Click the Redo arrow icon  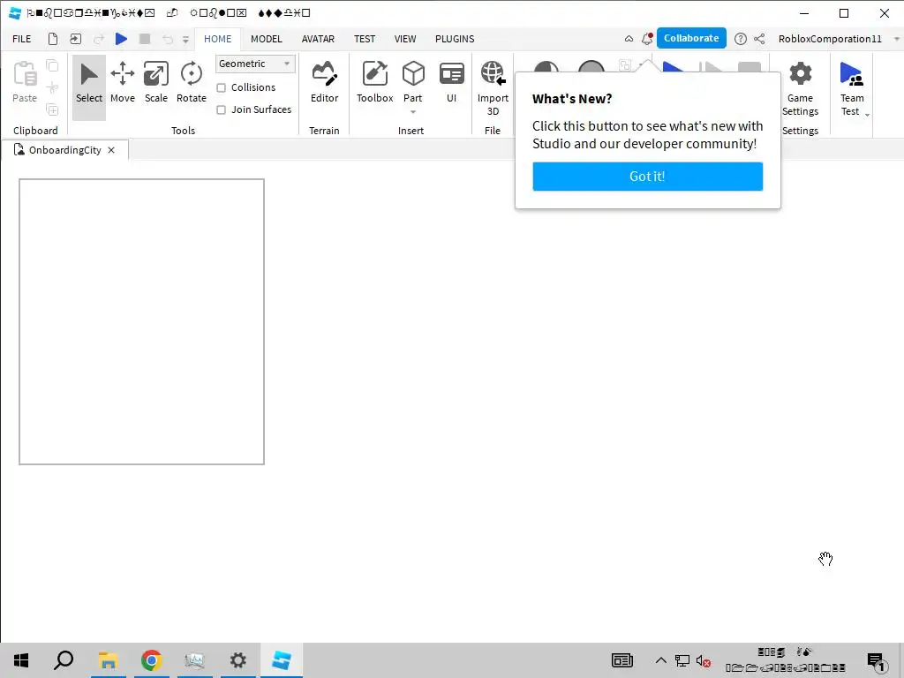click(x=99, y=39)
